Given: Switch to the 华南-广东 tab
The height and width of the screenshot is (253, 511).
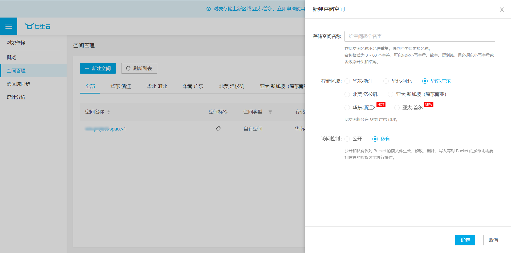Looking at the screenshot, I should point(193,86).
